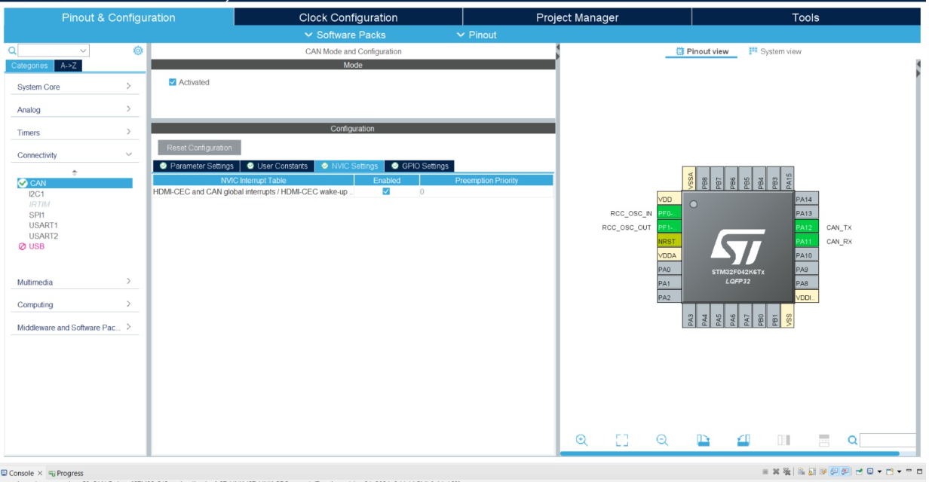Image resolution: width=929 pixels, height=482 pixels.
Task: Rotate the chip view counter-clockwise
Action: point(744,440)
